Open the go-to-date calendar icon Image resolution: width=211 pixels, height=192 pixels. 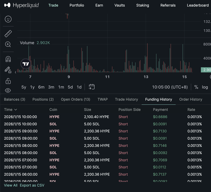(92, 87)
